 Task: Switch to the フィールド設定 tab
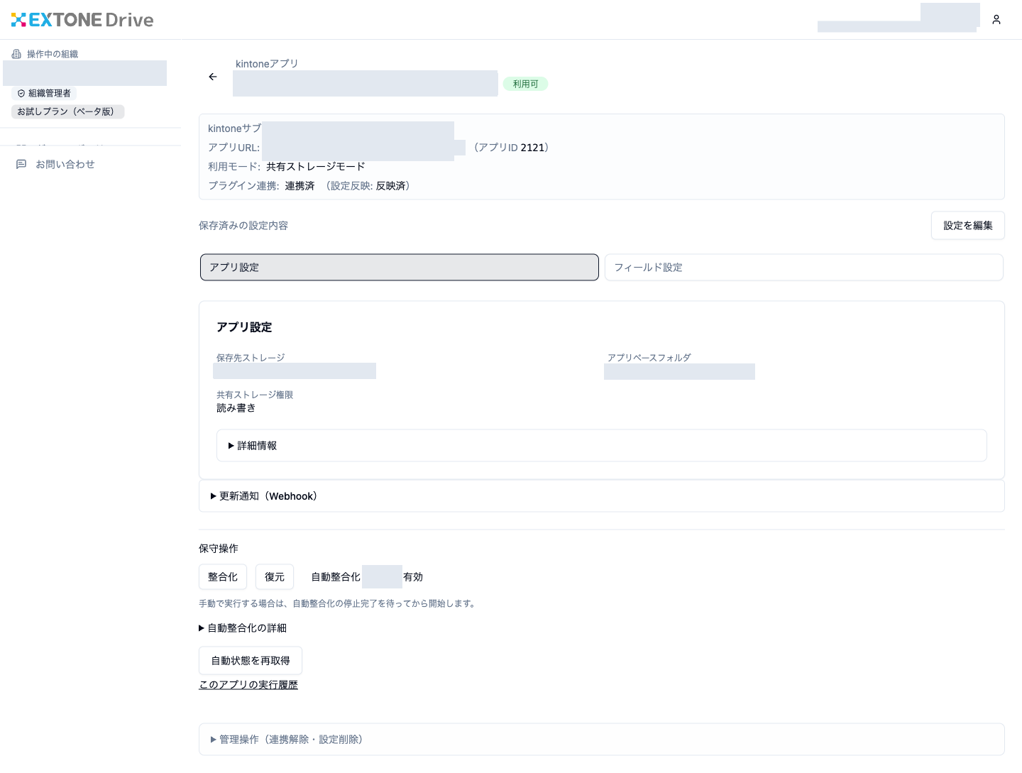tap(804, 268)
